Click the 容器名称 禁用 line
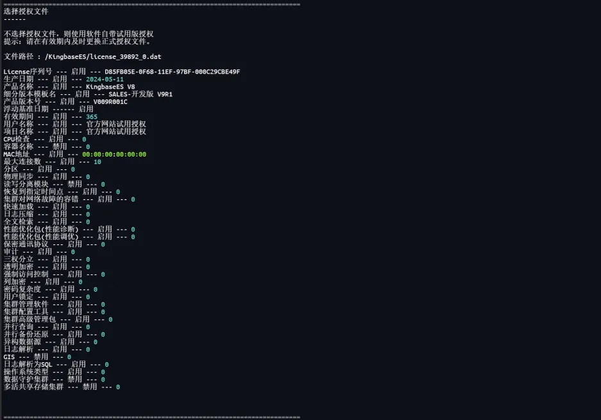This screenshot has height=420, width=601. coord(47,147)
